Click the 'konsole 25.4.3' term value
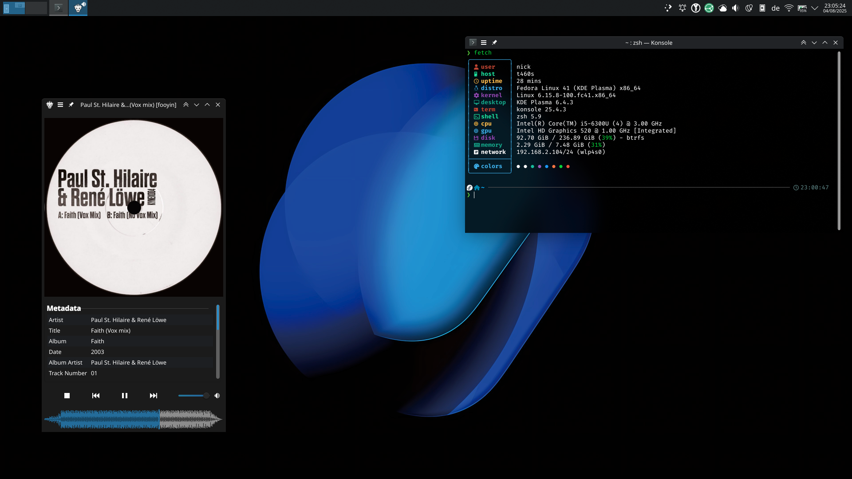The width and height of the screenshot is (852, 479). pyautogui.click(x=541, y=110)
